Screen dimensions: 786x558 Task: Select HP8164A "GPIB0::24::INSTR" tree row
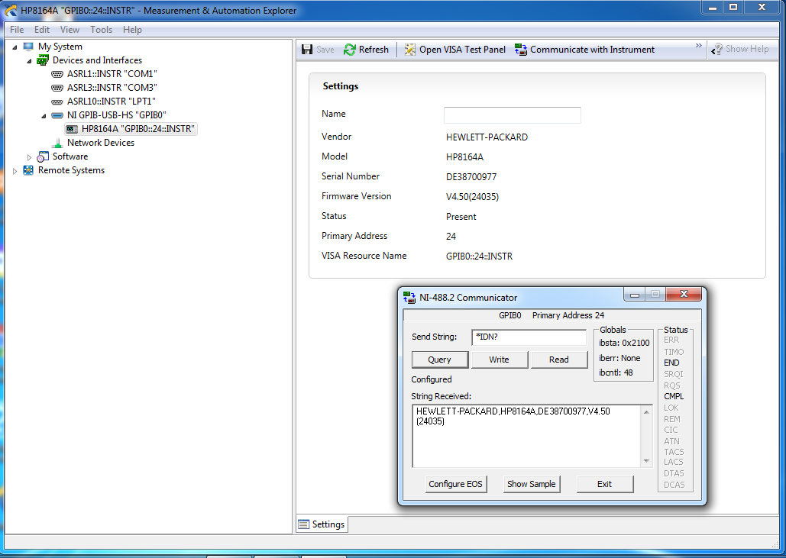point(131,129)
